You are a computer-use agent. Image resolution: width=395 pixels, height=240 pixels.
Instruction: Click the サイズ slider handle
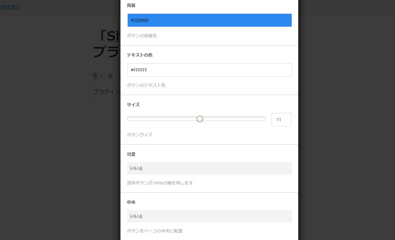[x=200, y=119]
